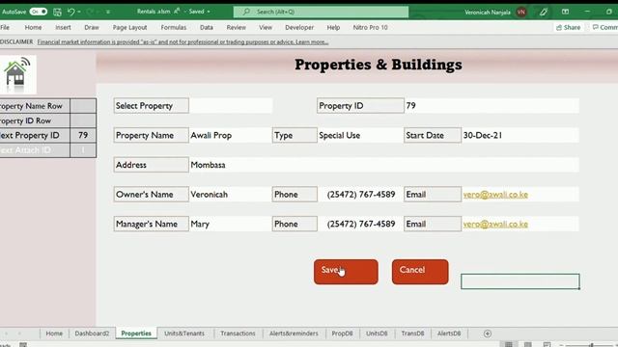Click in the Search (Alt+Q) box
Screen dimensions: 618x347
tap(321, 12)
